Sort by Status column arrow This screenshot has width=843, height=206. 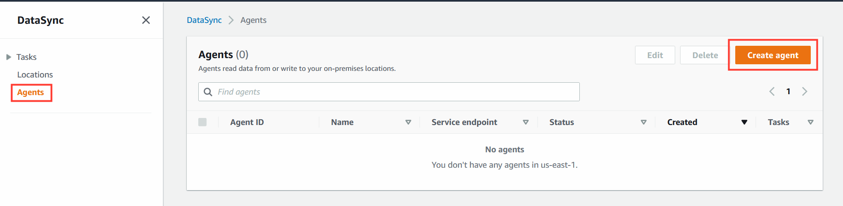coord(643,122)
